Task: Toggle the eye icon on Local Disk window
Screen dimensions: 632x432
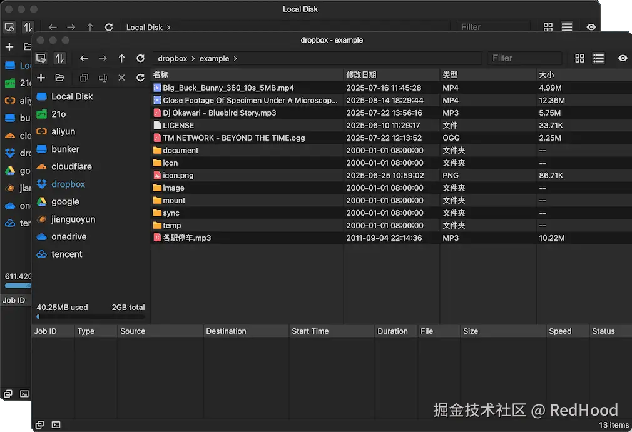Action: (591, 27)
